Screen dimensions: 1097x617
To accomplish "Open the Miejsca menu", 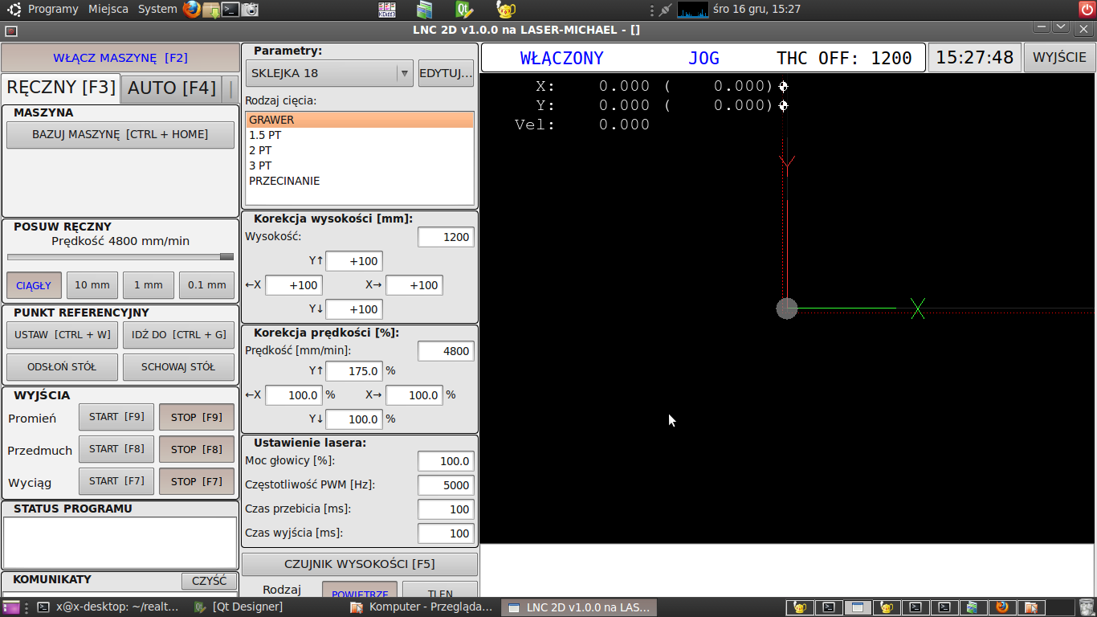I will click(x=108, y=10).
